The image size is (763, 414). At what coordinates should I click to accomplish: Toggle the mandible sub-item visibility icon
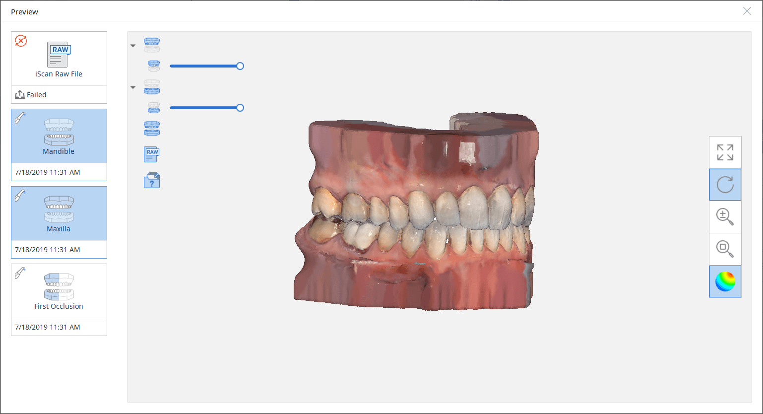click(154, 108)
